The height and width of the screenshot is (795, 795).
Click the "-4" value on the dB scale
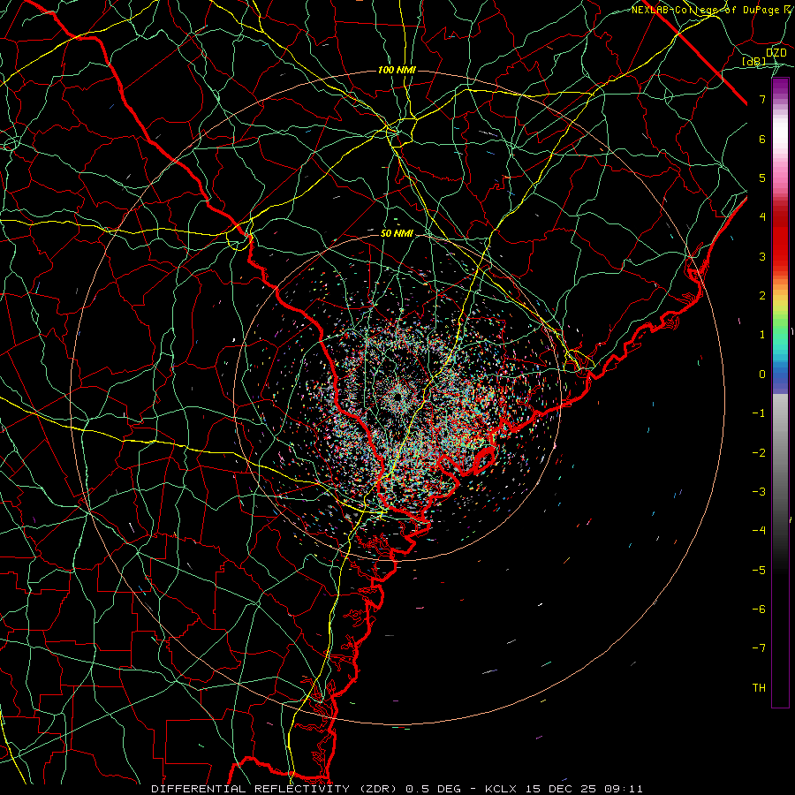pos(759,531)
